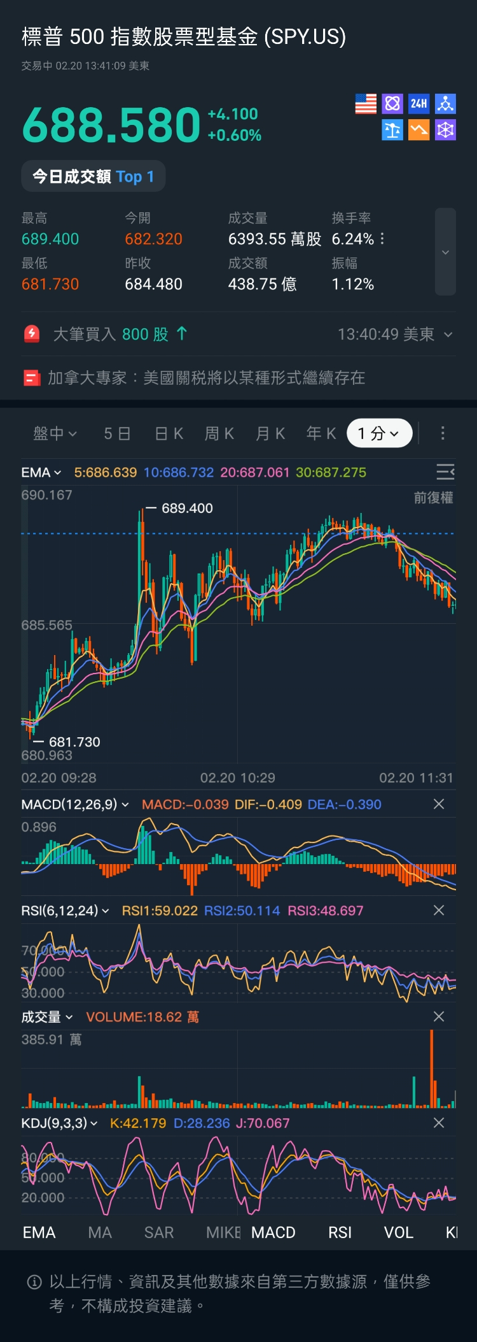
Task: Open the 1分 interval dropdown
Action: [x=379, y=433]
